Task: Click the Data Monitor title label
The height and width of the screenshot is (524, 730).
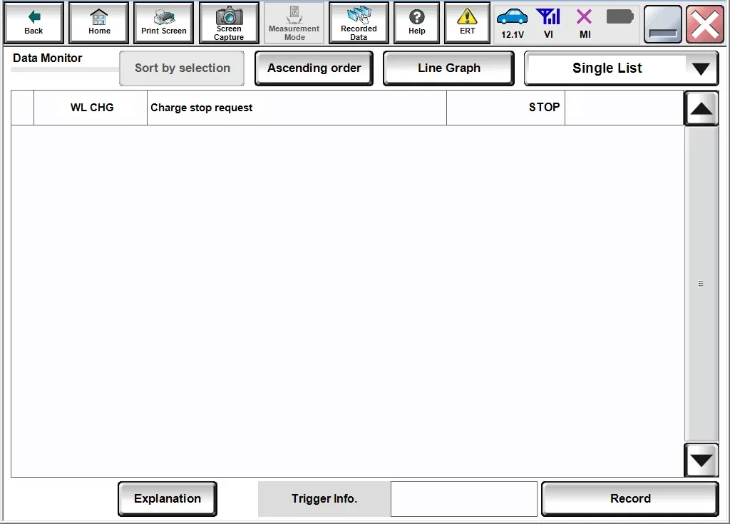Action: point(48,58)
